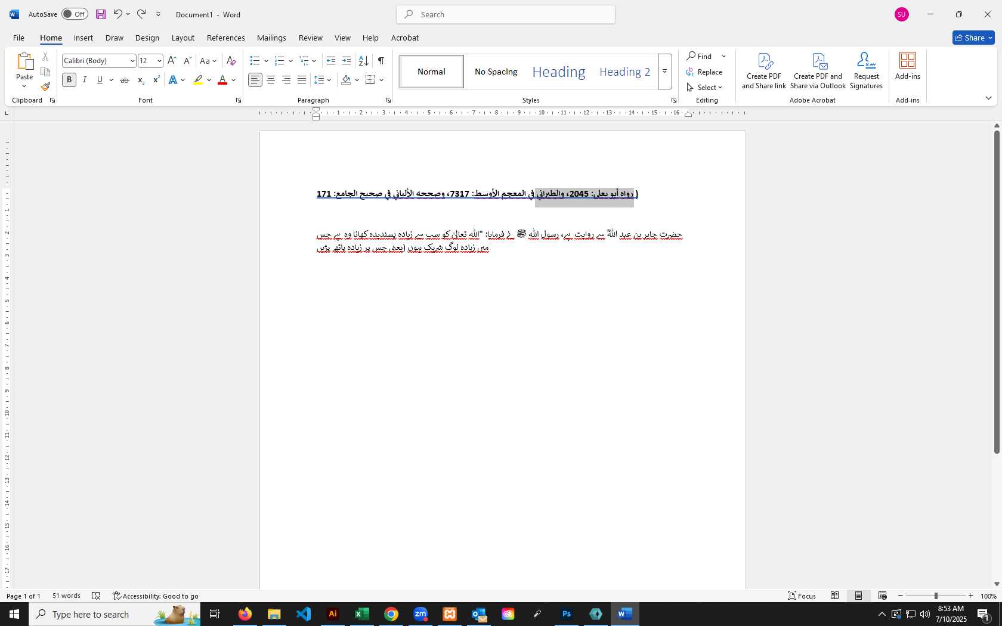Toggle show paragraph marks
The image size is (1002, 626).
(381, 61)
